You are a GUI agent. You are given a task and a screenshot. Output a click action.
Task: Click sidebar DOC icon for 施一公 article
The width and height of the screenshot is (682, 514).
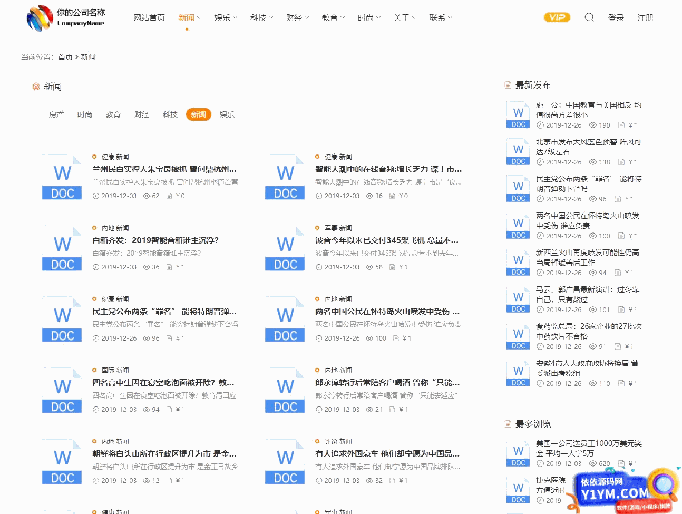pos(518,115)
